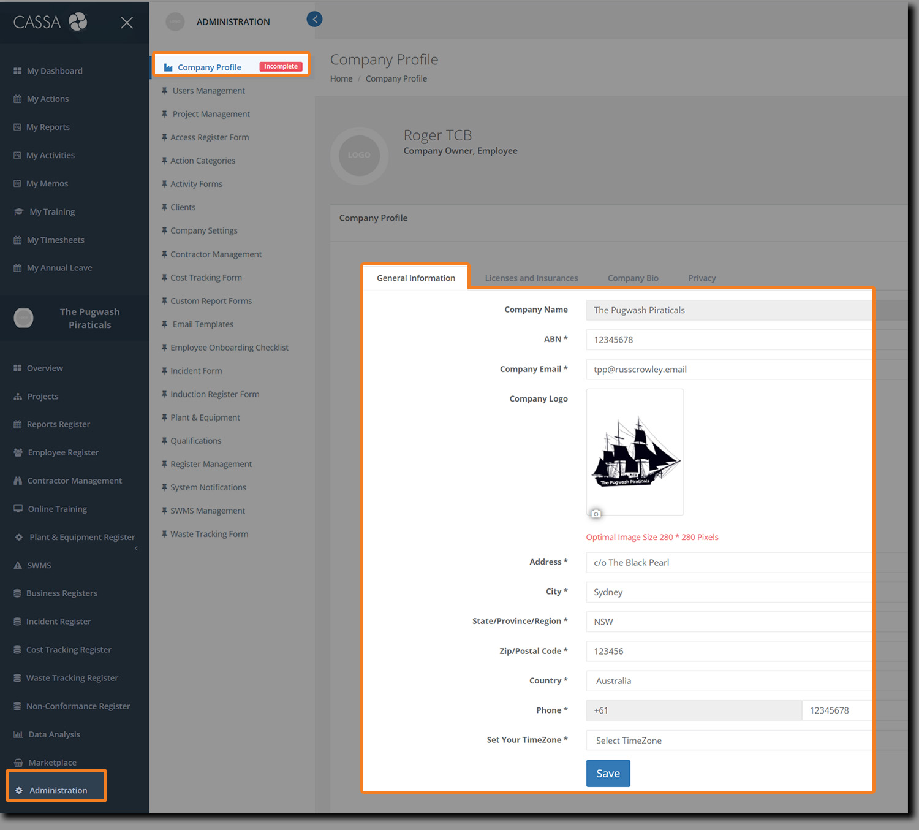Viewport: 919px width, 830px height.
Task: Open the Privacy tab
Action: [x=702, y=278]
